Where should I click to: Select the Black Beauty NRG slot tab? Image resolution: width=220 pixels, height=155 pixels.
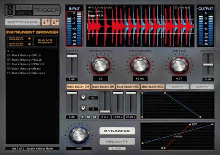pos(128,87)
